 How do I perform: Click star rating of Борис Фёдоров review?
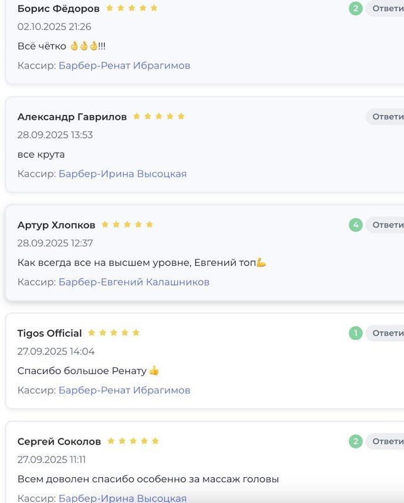click(132, 9)
